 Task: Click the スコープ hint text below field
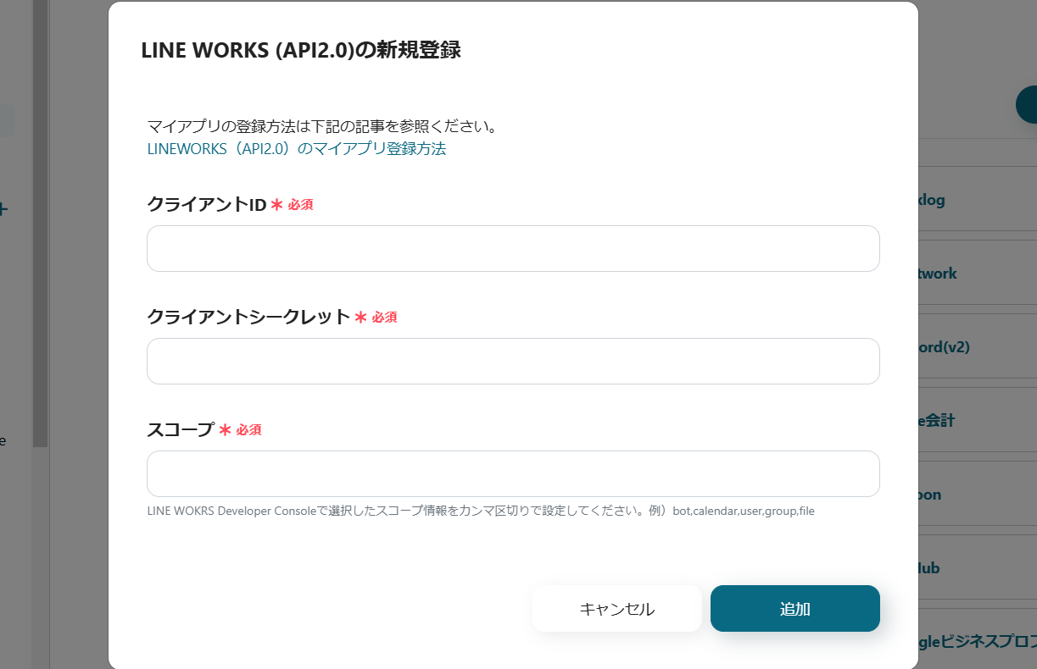pos(481,511)
